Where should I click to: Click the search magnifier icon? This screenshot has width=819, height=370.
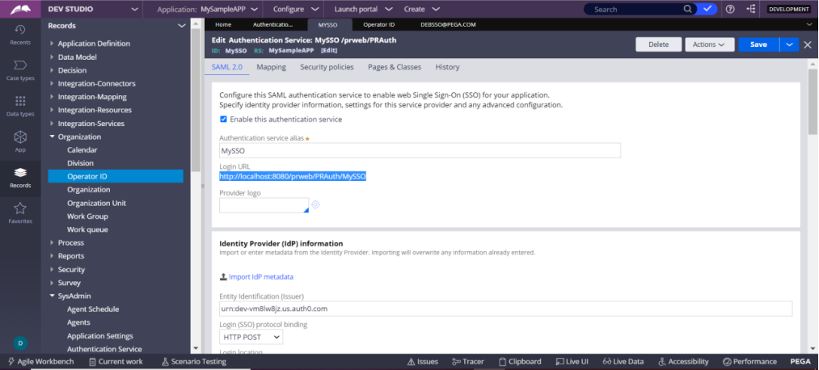click(x=688, y=9)
